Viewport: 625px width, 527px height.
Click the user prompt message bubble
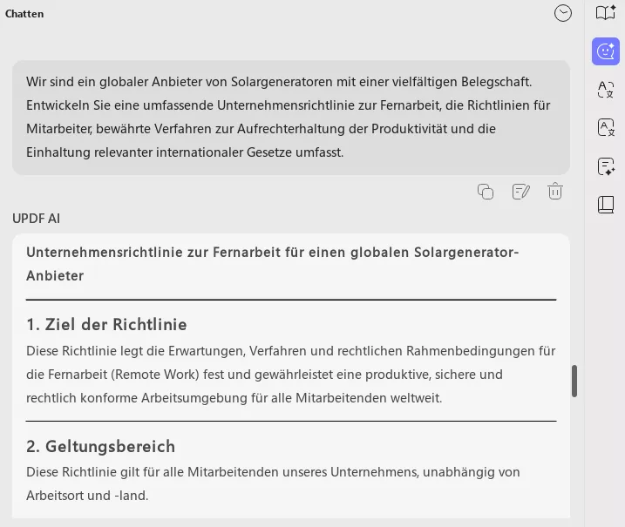[x=290, y=117]
